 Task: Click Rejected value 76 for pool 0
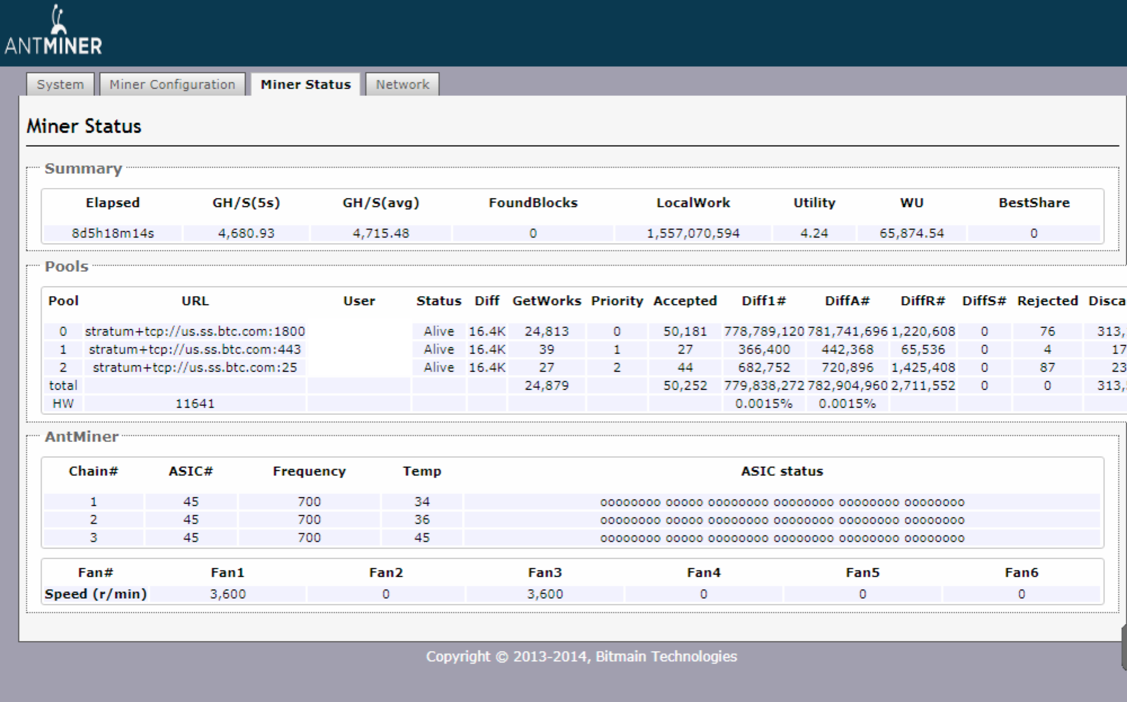click(x=1047, y=331)
